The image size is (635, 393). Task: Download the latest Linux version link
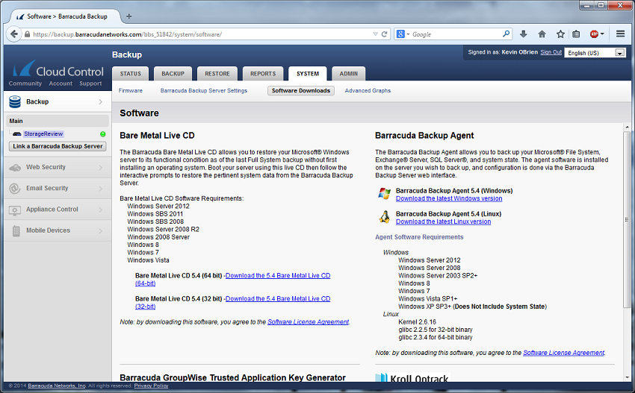(x=443, y=221)
